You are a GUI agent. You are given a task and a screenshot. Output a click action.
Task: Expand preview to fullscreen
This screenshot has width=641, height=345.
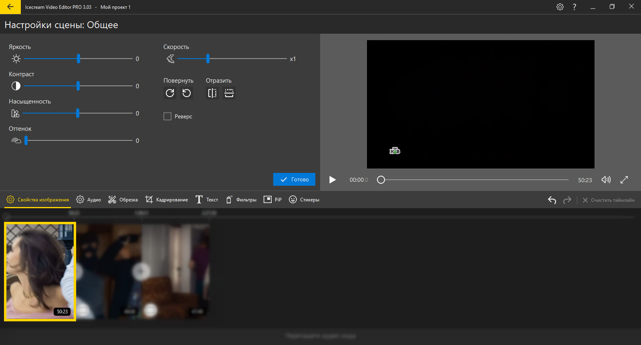click(x=624, y=180)
